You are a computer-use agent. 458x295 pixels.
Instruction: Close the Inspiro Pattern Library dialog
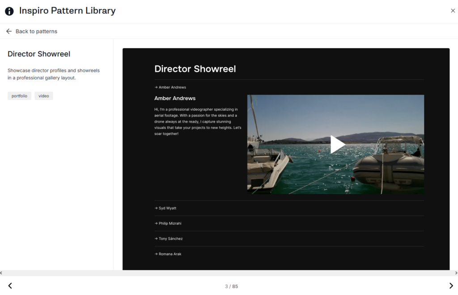tap(453, 11)
